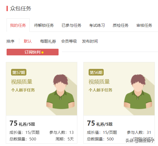Sort tasks by 发布时间
This screenshot has width=158, height=146.
[90, 41]
